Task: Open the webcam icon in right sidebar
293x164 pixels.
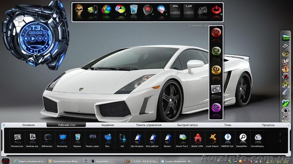Action: coord(286,111)
